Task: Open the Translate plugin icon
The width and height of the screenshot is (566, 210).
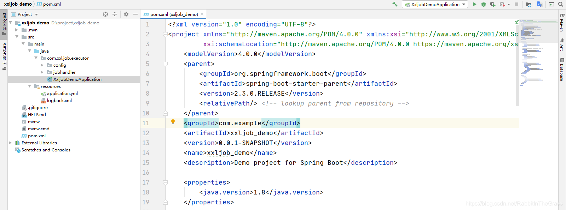Action: (539, 4)
